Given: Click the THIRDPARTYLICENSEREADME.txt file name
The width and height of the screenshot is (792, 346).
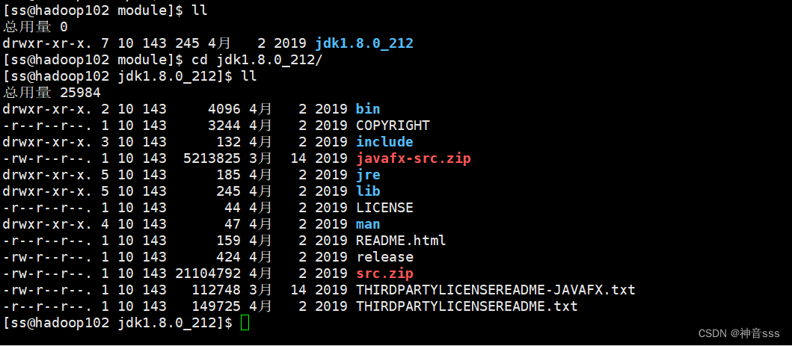Looking at the screenshot, I should 467,306.
